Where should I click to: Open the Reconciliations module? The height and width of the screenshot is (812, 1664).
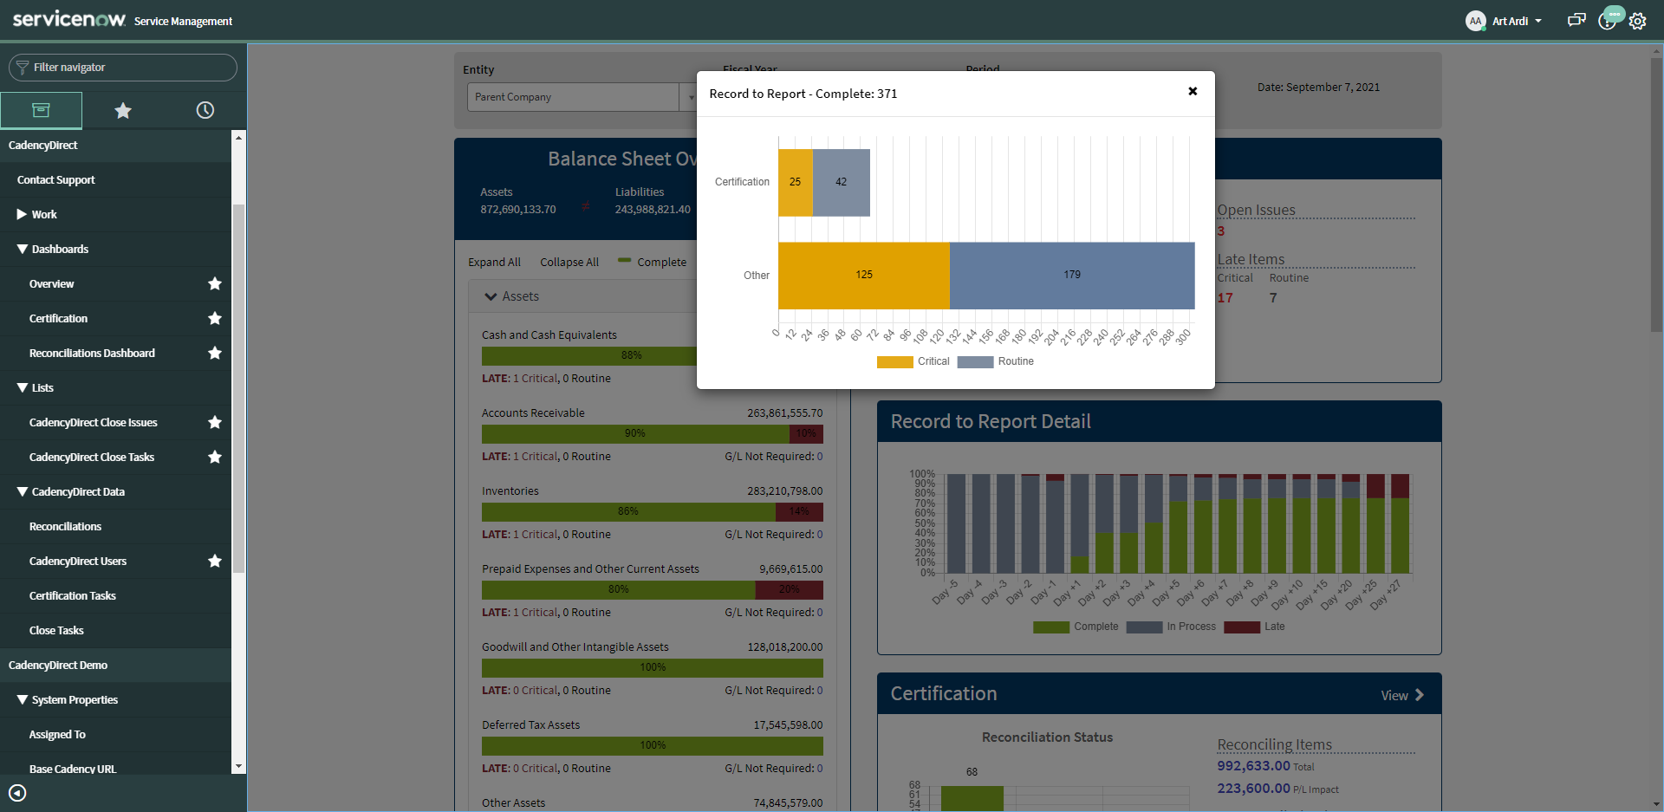coord(65,526)
